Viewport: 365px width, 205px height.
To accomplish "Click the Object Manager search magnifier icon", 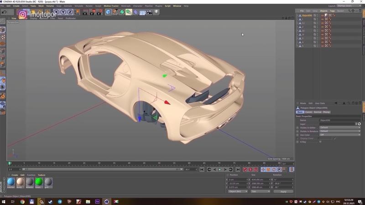I will click(x=349, y=10).
